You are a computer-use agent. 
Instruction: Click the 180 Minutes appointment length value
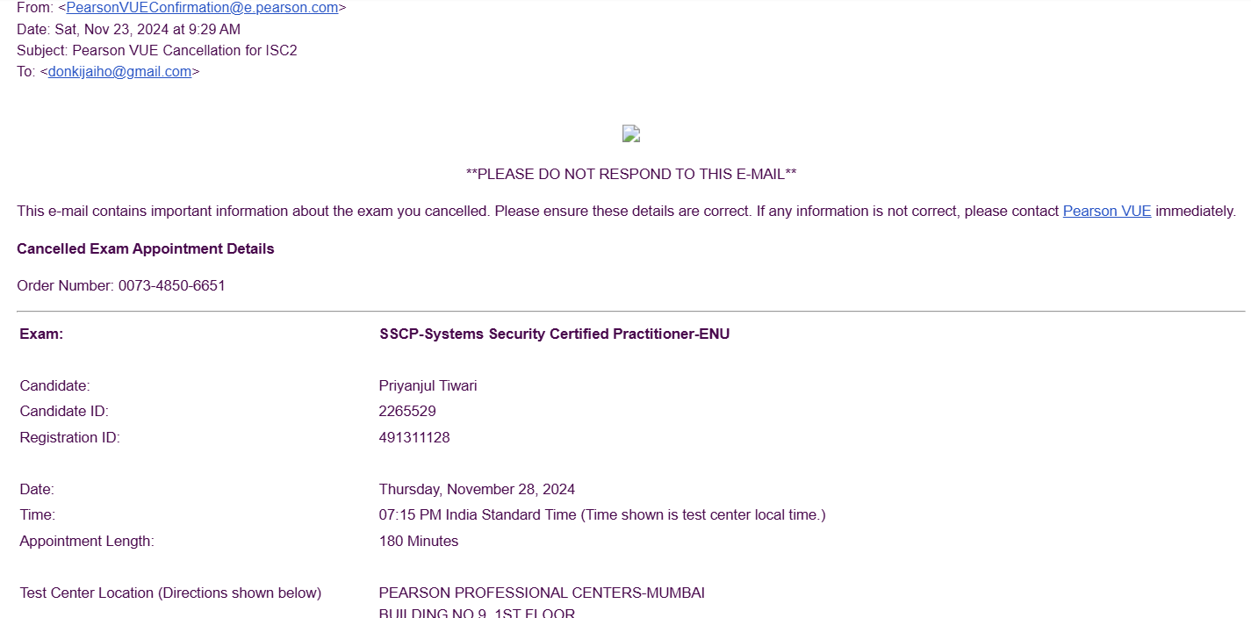coord(419,542)
